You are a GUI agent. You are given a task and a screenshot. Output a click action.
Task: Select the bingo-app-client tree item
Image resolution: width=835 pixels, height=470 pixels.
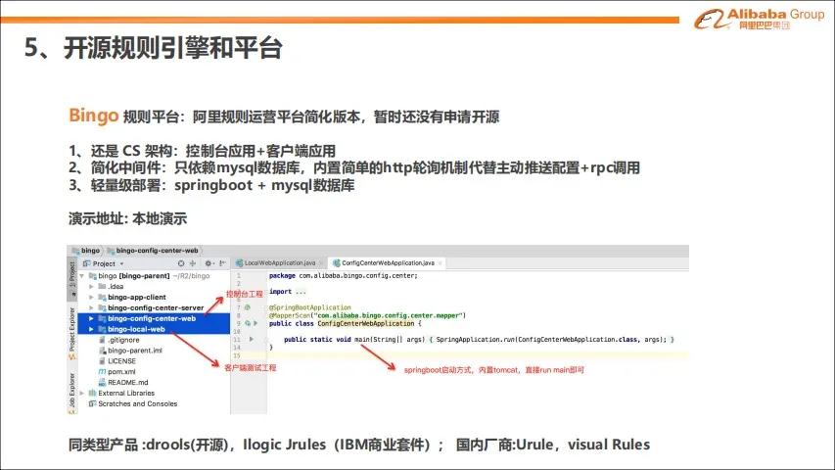137,297
